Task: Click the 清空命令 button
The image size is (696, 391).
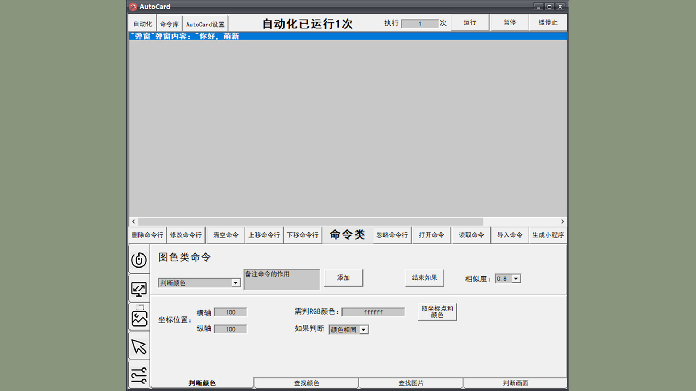Action: click(x=225, y=235)
